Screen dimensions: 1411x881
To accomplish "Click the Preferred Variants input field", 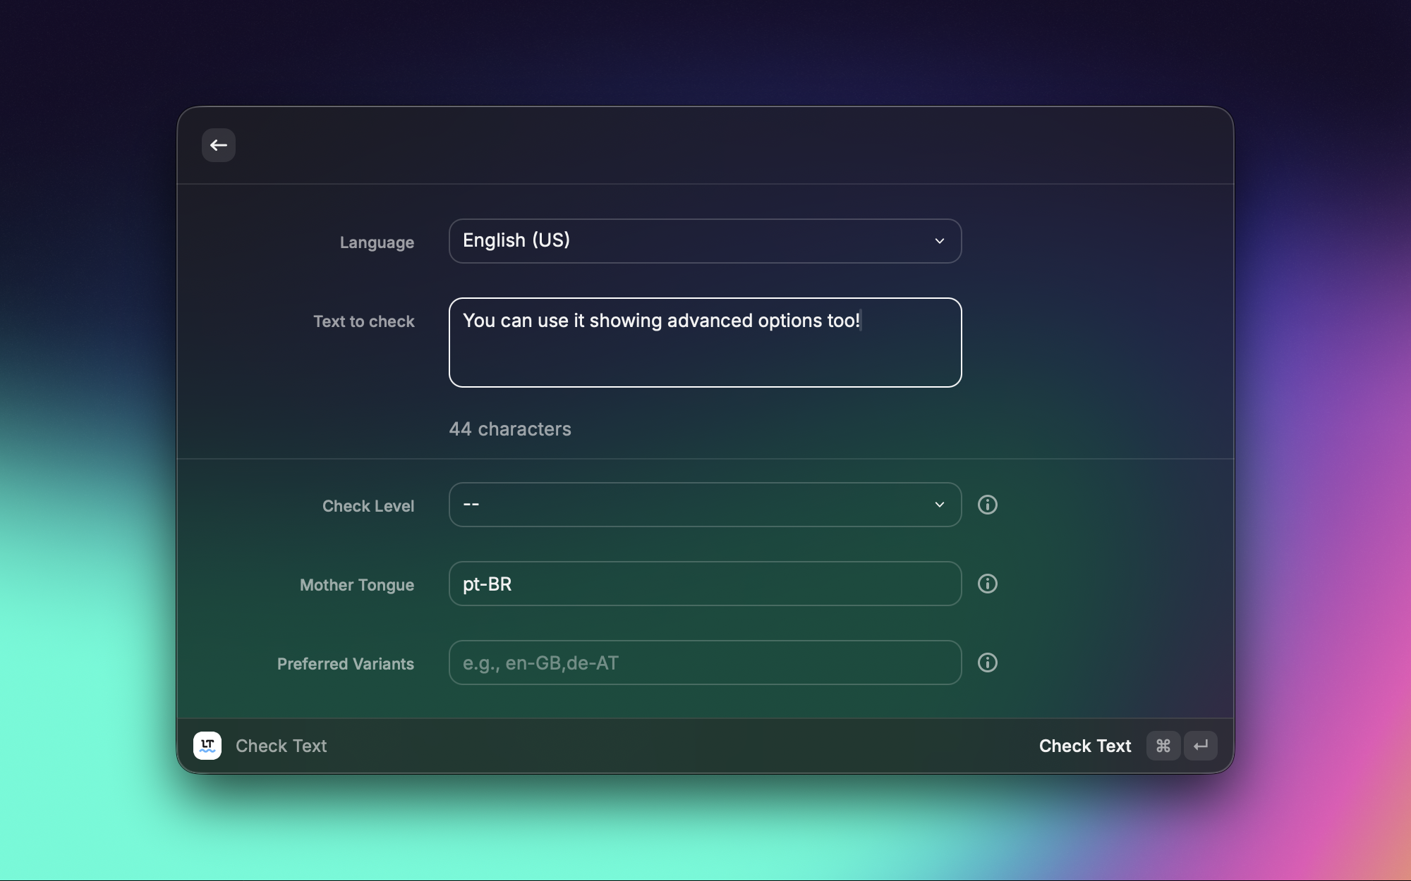I will (x=704, y=663).
